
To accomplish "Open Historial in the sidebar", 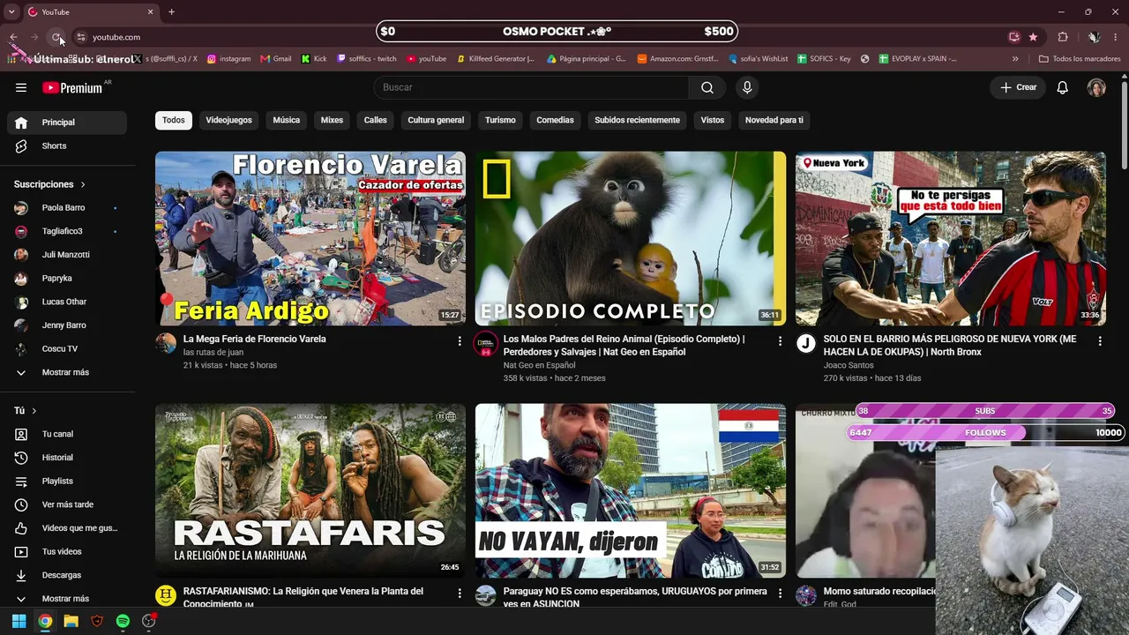I will pyautogui.click(x=67, y=458).
